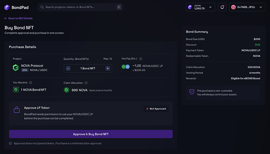Click the slash shortcut key badge
Screen dimensions: 270x154
(119, 7)
